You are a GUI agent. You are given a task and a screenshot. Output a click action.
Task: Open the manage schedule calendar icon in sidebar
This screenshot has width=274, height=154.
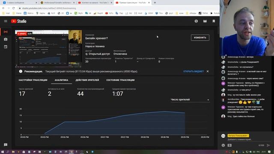[x=6, y=47]
